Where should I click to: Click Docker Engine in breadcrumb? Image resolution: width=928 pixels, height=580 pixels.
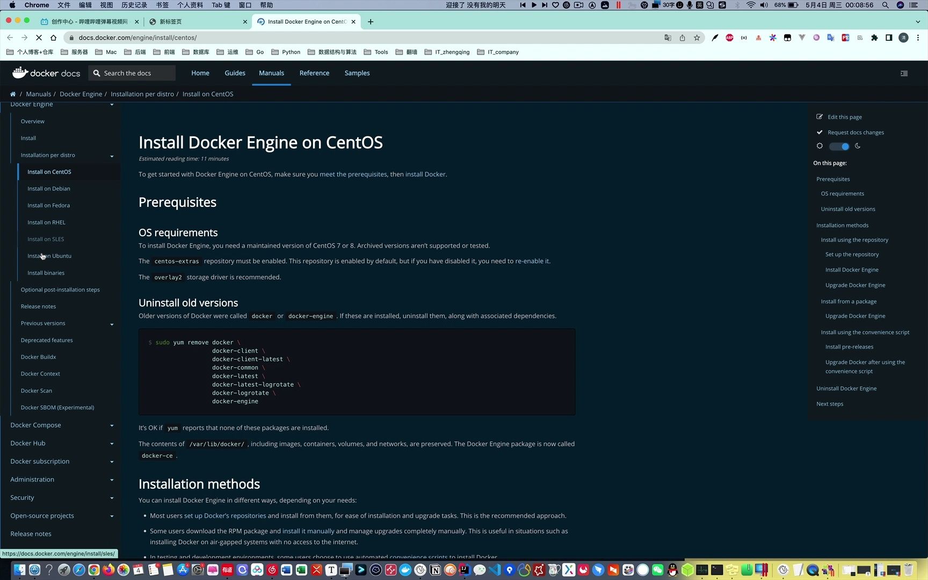(81, 94)
